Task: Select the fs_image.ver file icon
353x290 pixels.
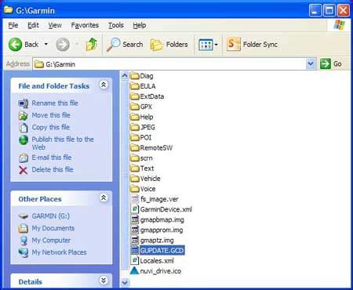Action: click(x=135, y=199)
